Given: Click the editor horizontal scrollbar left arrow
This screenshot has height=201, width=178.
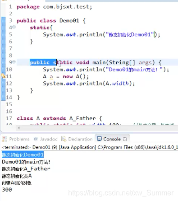Looking at the screenshot, I should pyautogui.click(x=19, y=128).
